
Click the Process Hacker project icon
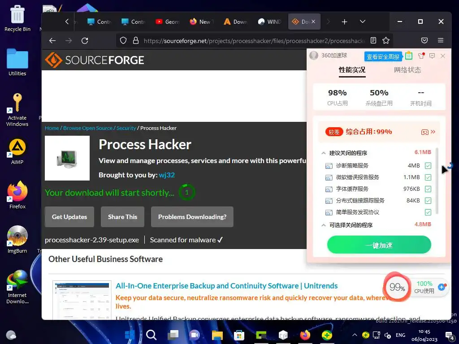coord(67,158)
